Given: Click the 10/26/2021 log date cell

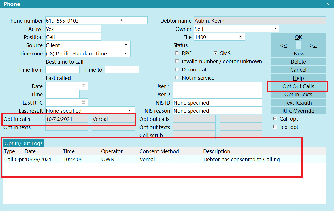Looking at the screenshot, I should tap(38, 160).
